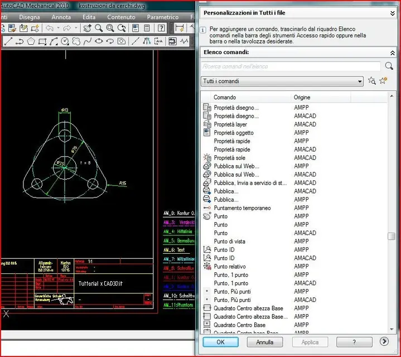401x357 pixels.
Task: Sort list by 'Comando' column header
Action: [x=250, y=98]
